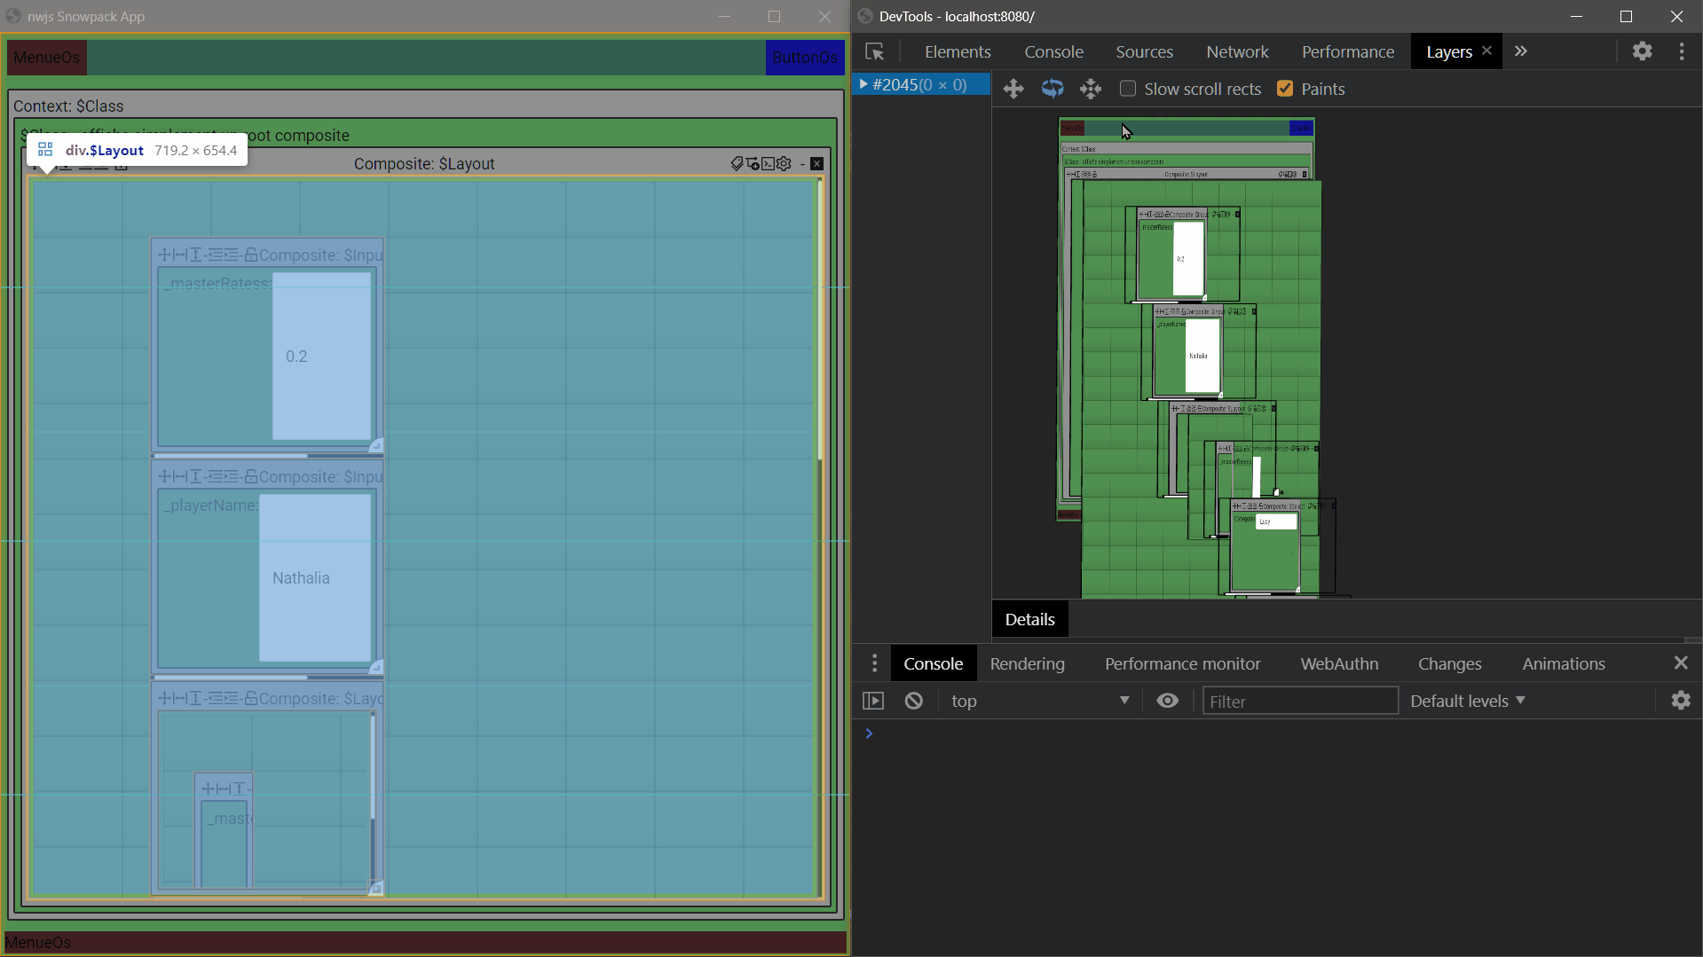The image size is (1703, 957).
Task: Click move icon on nested Composite $Layout
Action: 164,698
